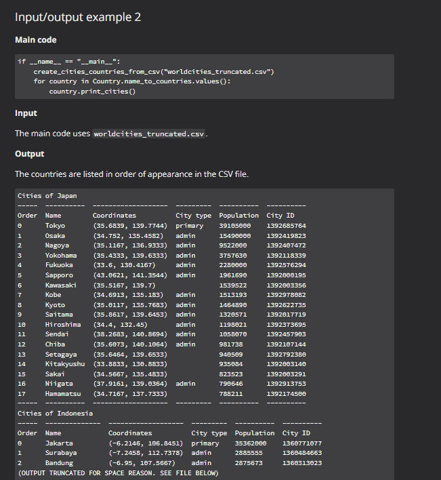Click the 'Setagaya' city name

pyautogui.click(x=61, y=354)
